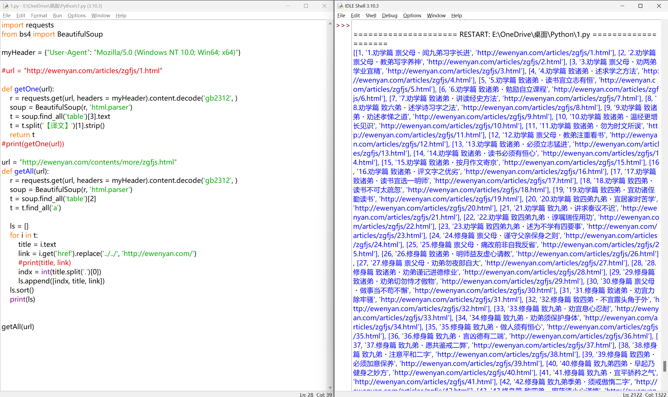668x397 pixels.
Task: Click editor scrollbar down arrow
Action: point(330,388)
